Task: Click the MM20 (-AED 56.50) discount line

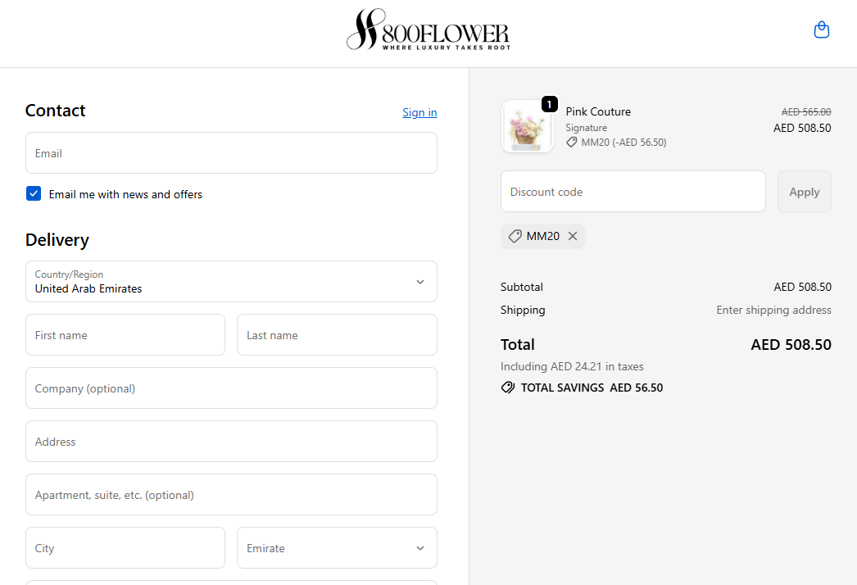Action: (x=616, y=143)
